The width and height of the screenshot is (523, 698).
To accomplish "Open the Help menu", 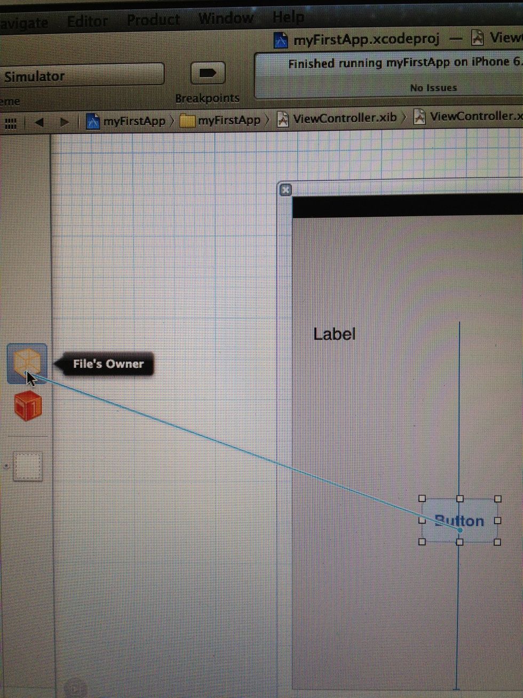I will (288, 17).
